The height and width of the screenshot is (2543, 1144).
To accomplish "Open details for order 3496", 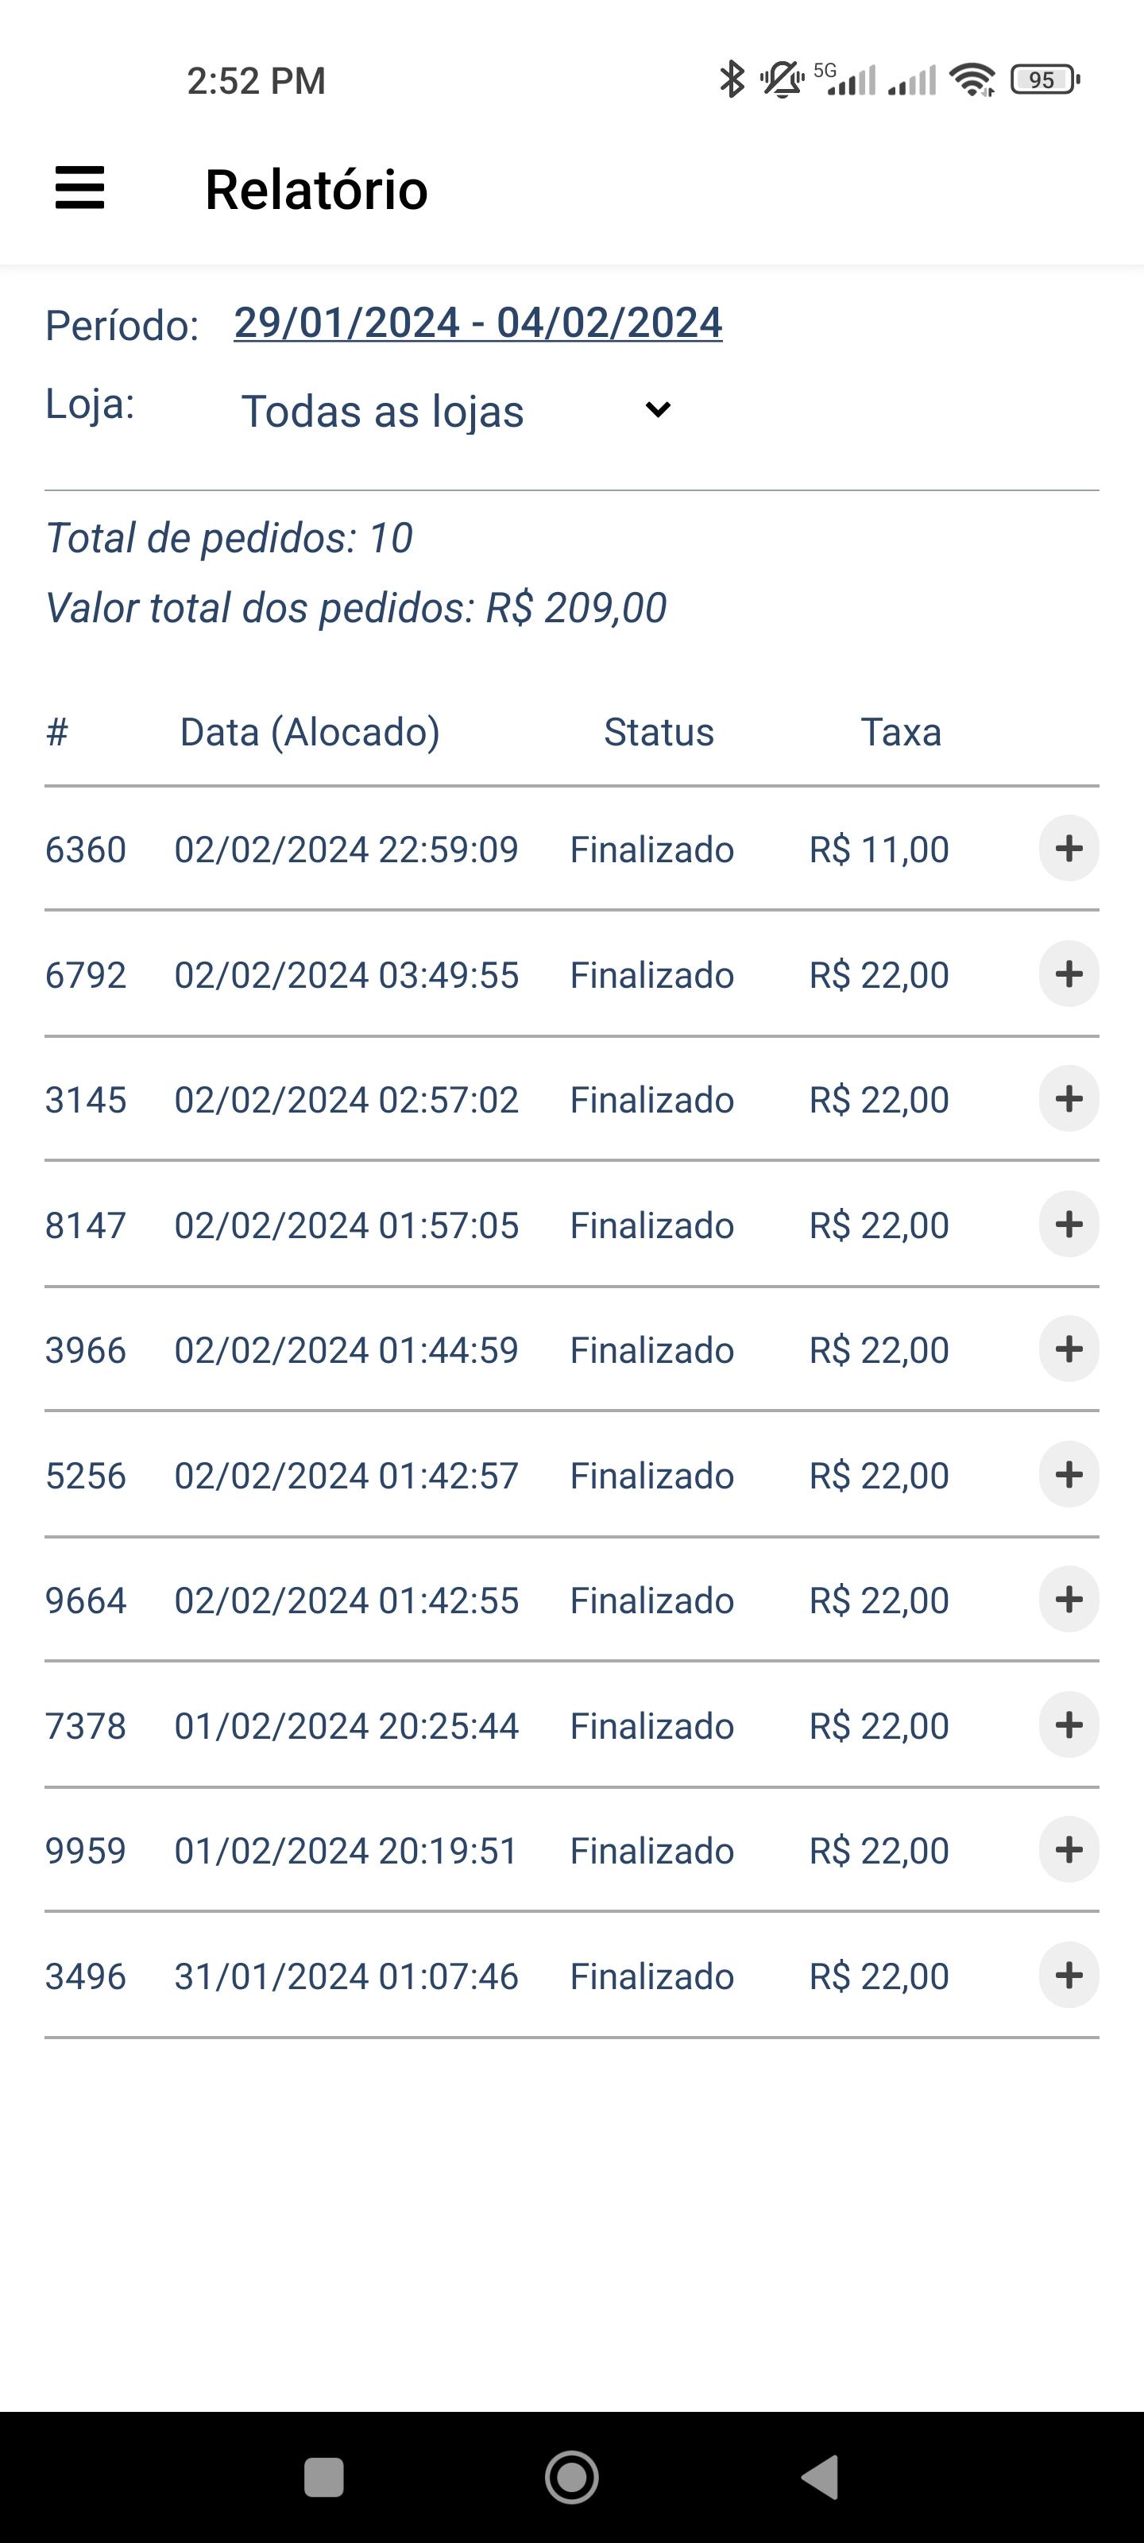I will [x=1068, y=1976].
